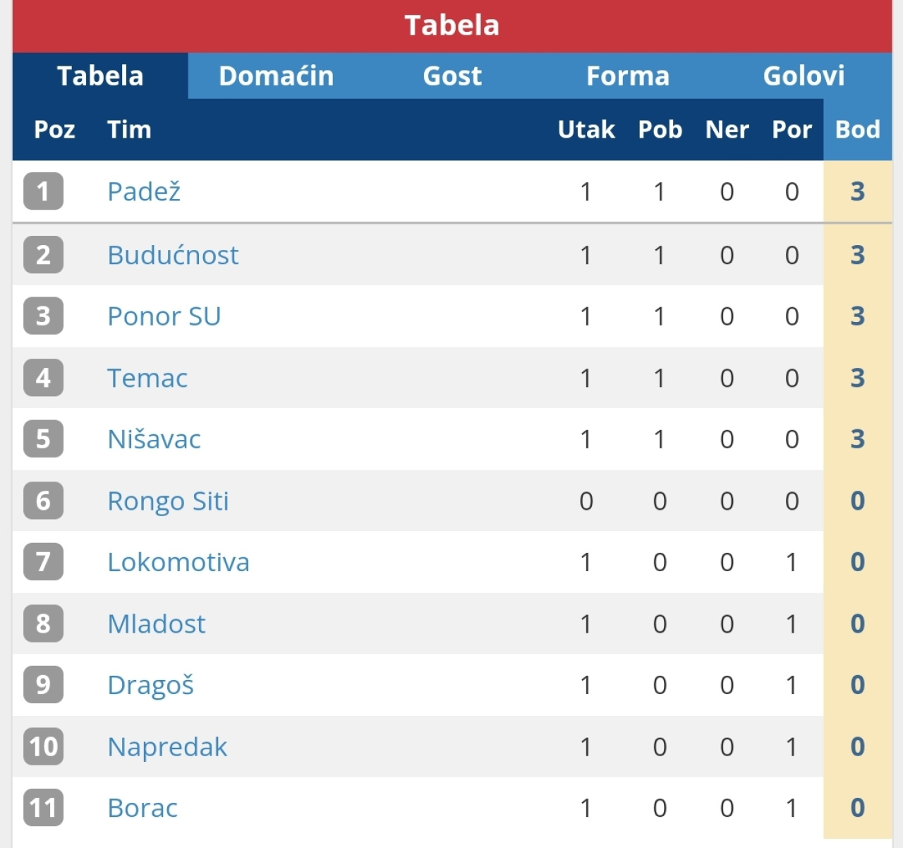Open the Napredak team page
Viewport: 903px width, 848px height.
coord(167,747)
